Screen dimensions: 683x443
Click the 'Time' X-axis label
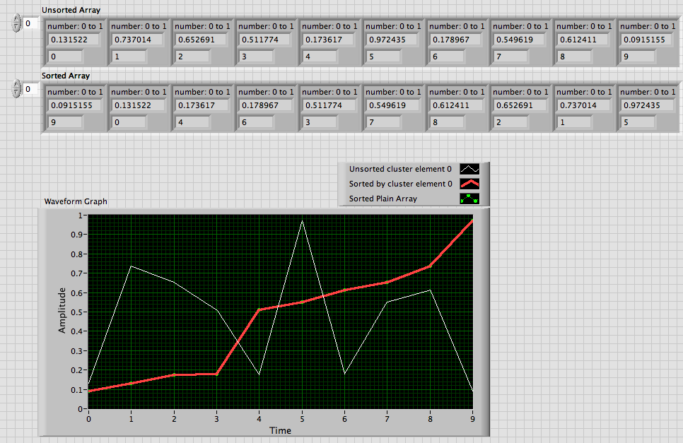point(280,430)
